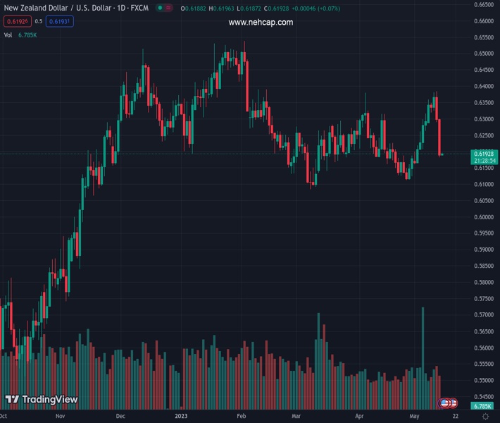Screen dimensions: 500x423
Task: Click the TradingView logo
Action: coord(42,400)
